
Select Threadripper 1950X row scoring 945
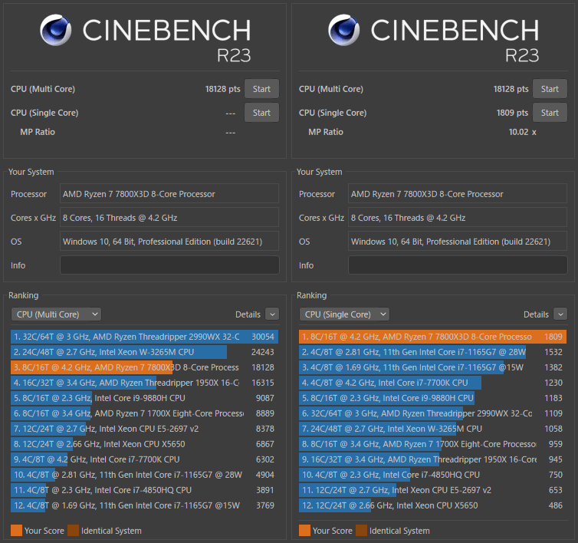point(433,459)
